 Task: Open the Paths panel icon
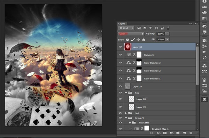pyautogui.click(x=204, y=72)
